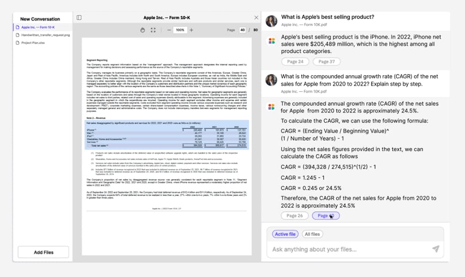Click total page count 80

click(x=255, y=30)
